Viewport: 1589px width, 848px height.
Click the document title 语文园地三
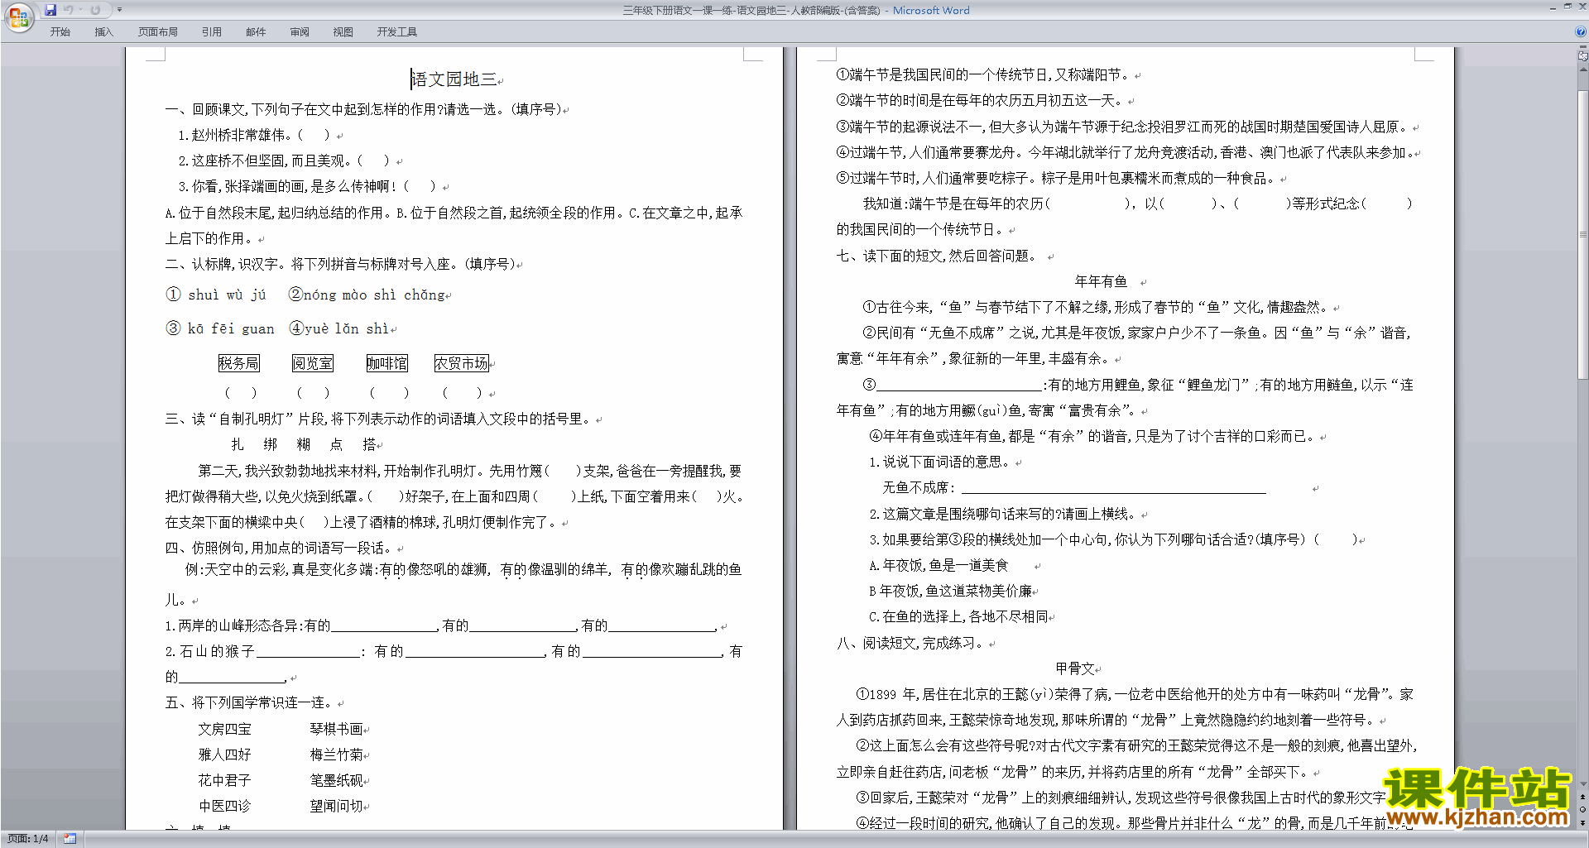455,79
